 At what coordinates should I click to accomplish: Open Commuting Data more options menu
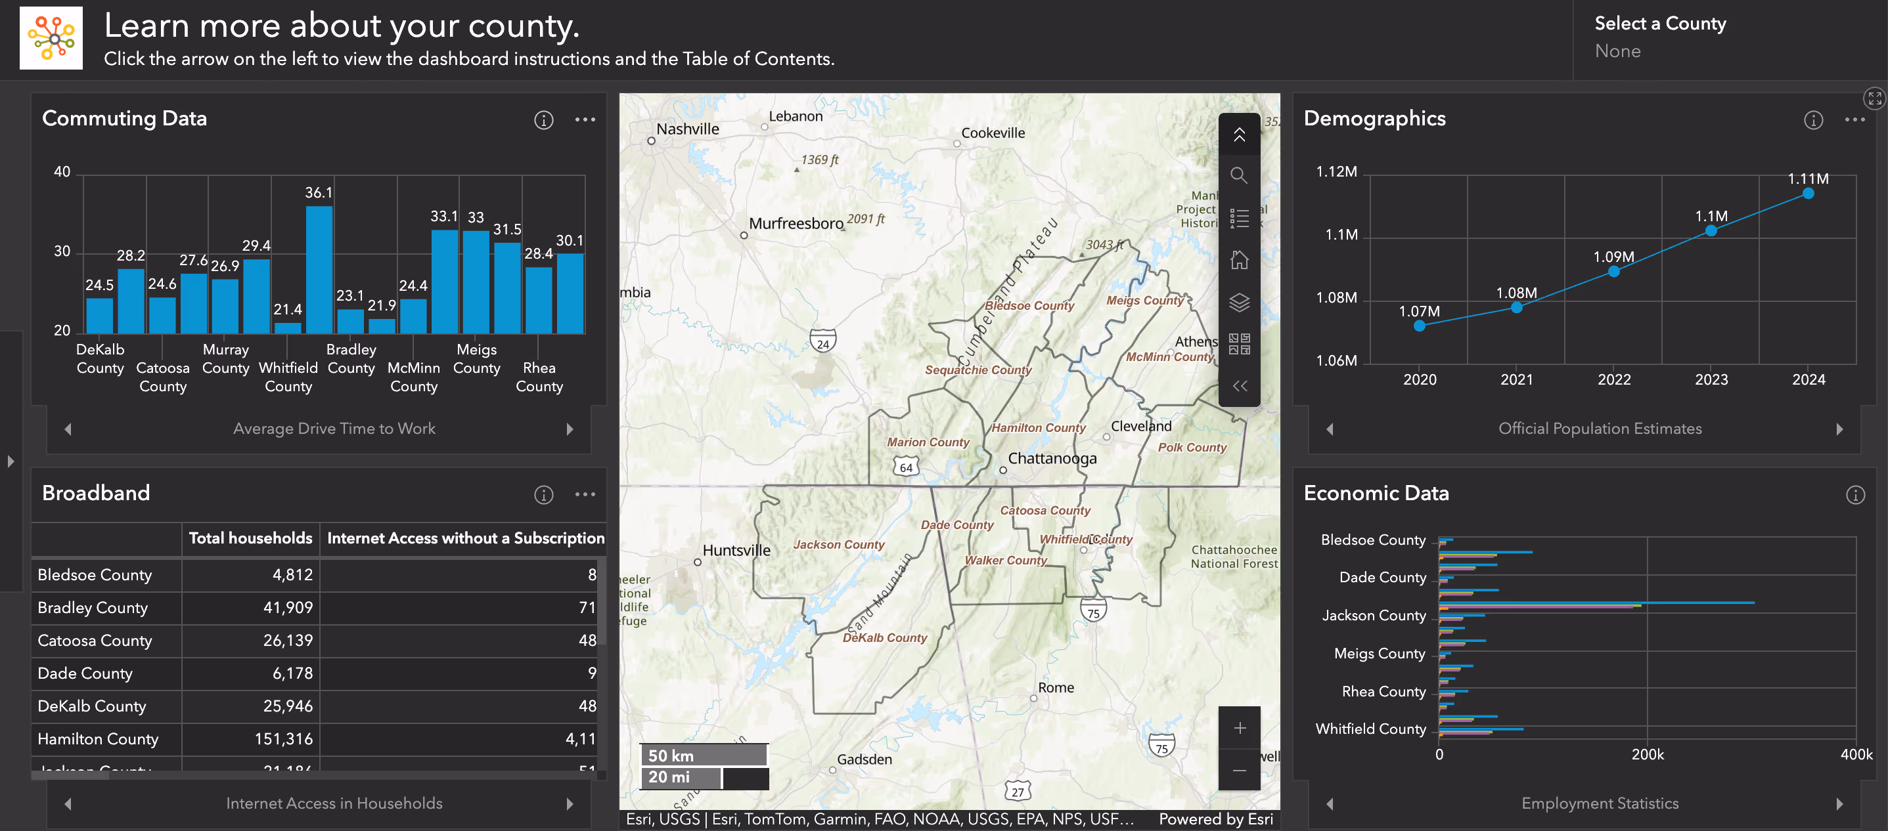point(585,119)
